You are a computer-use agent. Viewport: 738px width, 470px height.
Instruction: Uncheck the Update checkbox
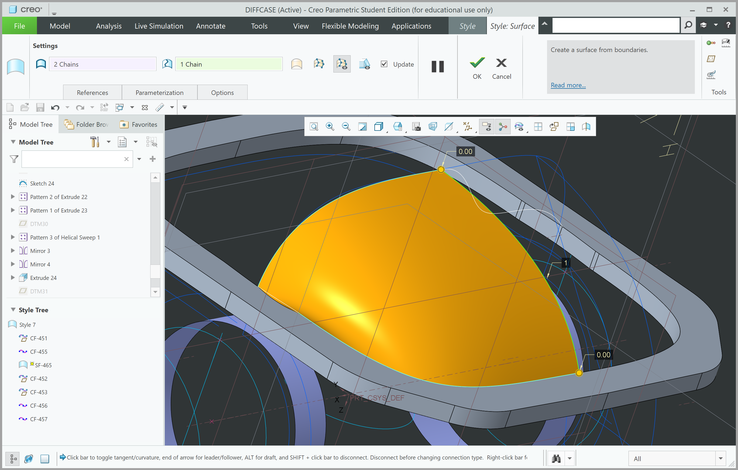point(384,64)
